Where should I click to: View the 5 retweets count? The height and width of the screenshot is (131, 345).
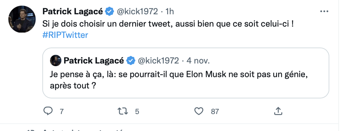tap(137, 112)
